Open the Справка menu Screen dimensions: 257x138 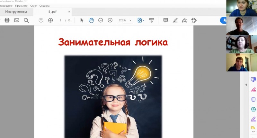44,6
